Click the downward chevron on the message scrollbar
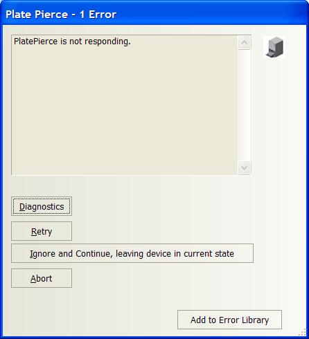 (244, 167)
